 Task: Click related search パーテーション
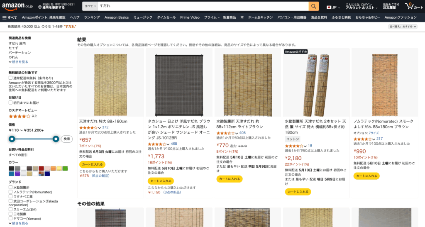click(x=20, y=53)
